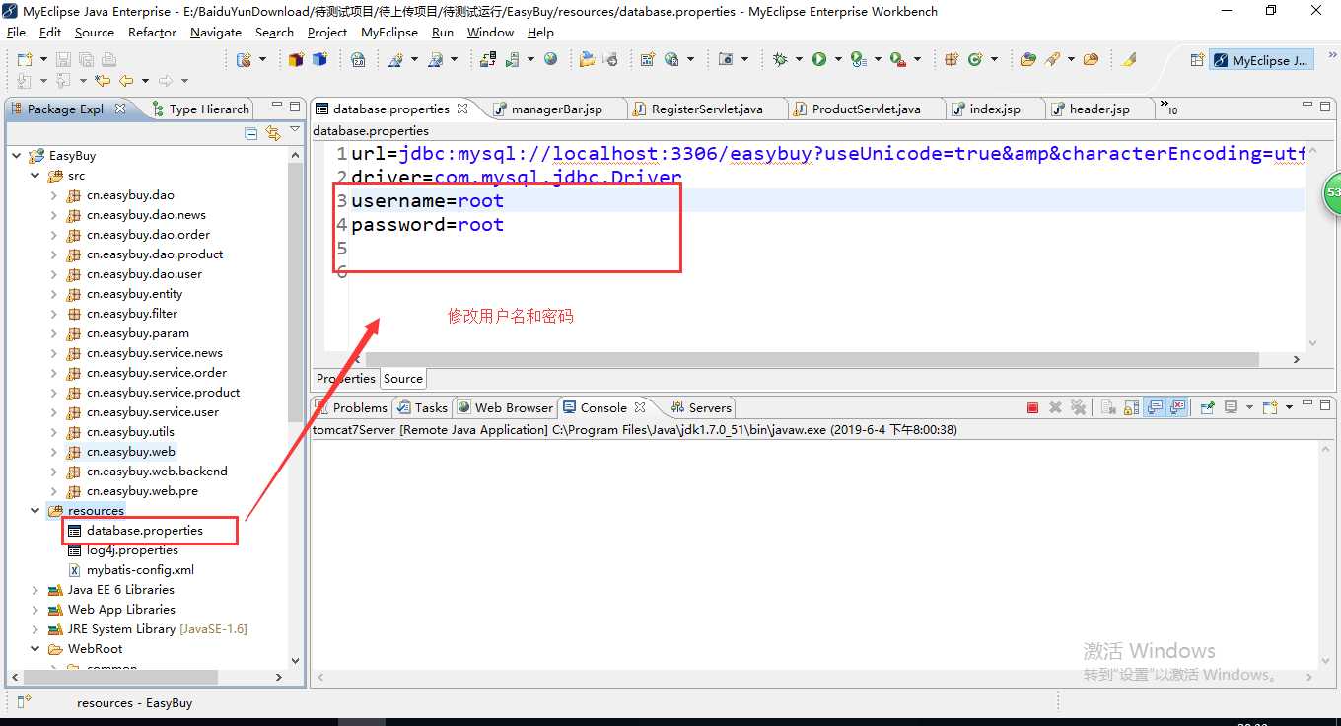This screenshot has width=1341, height=726.
Task: Switch to the managerBar.jsp tab
Action: click(x=556, y=109)
